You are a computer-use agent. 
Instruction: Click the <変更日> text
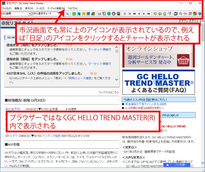click(130, 147)
